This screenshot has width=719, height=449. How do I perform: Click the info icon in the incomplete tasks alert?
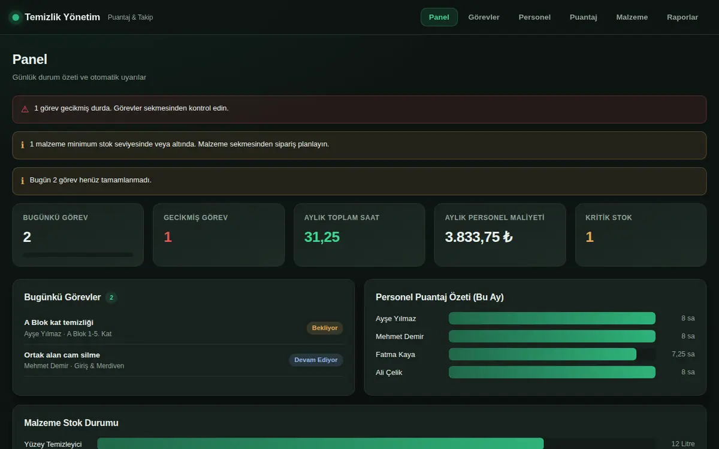23,180
